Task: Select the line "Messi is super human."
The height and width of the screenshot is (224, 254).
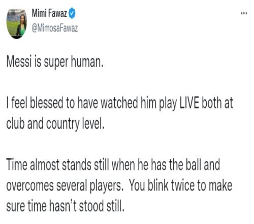Action: click(55, 62)
